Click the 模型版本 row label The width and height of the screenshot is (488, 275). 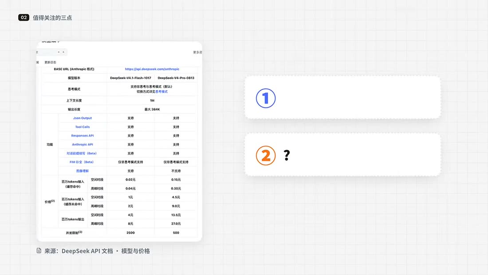point(74,78)
